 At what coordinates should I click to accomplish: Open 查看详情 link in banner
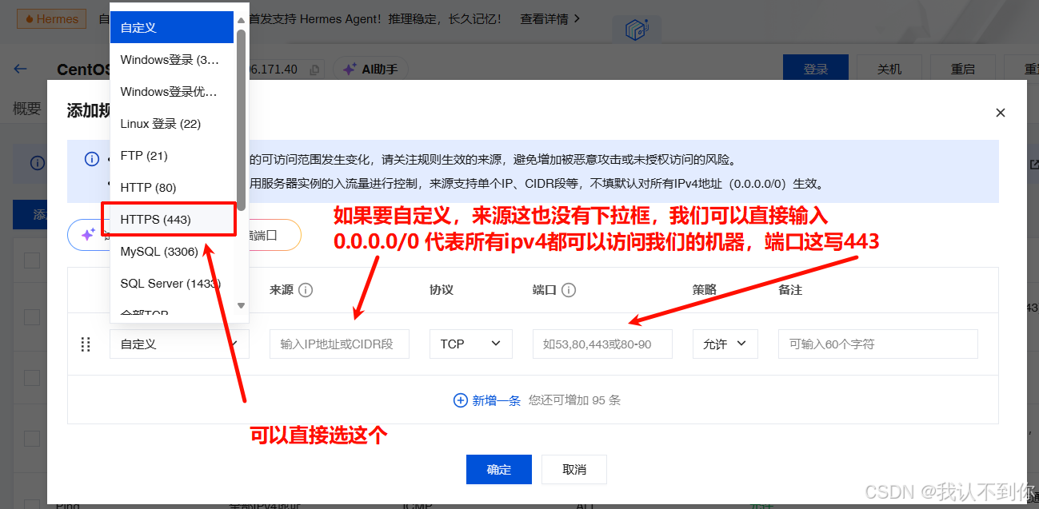coord(550,18)
